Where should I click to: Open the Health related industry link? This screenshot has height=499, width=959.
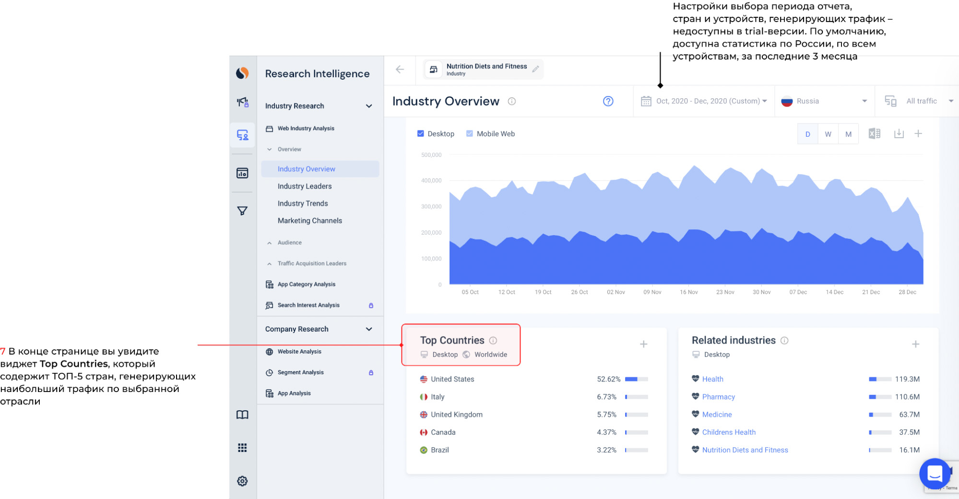(x=713, y=379)
